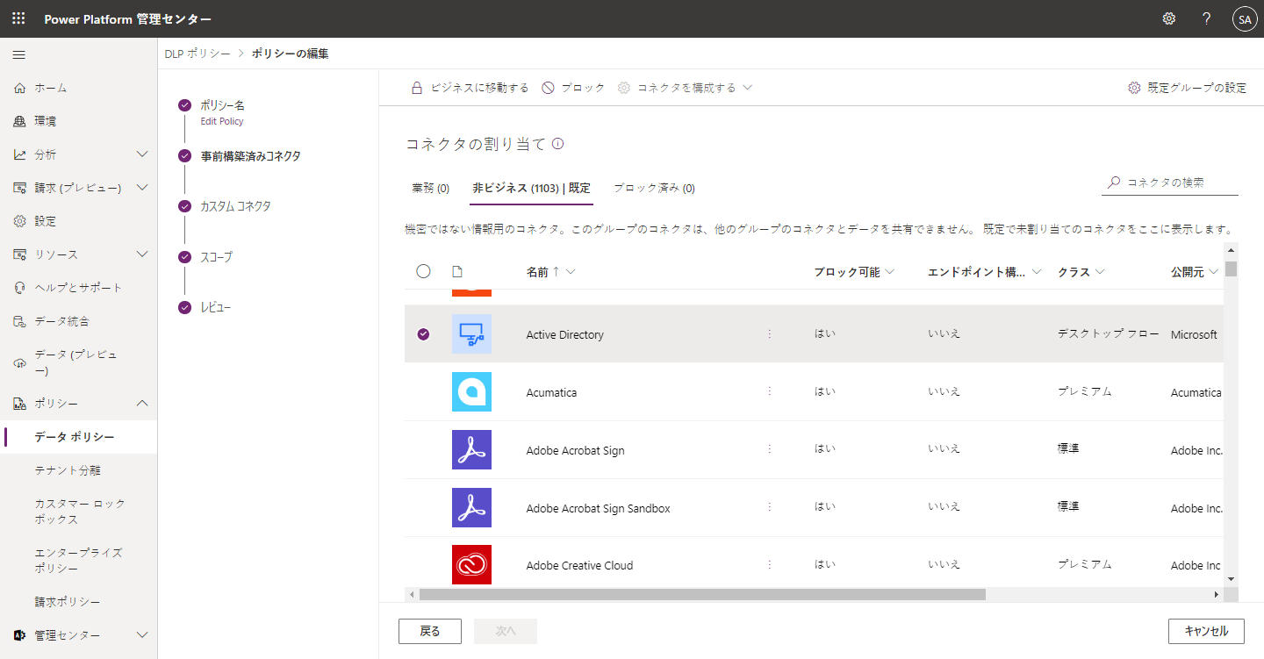Expand the 請求 (プレビュー) menu chevron
Viewport: 1264px width, 659px height.
click(143, 188)
